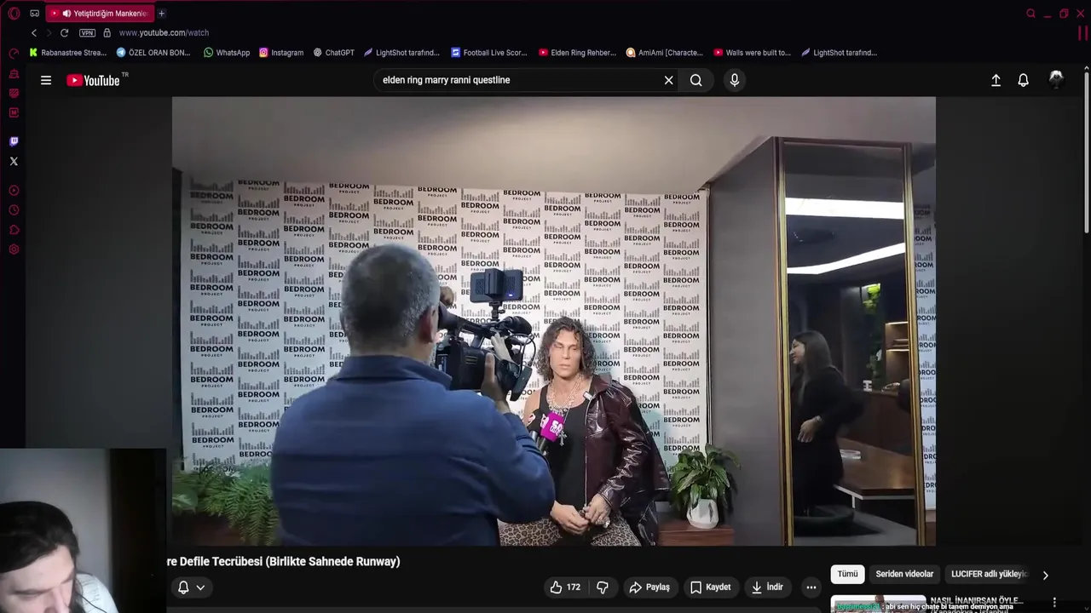Viewport: 1091px width, 613px height.
Task: Mute tab audio speaker icon
Action: [66, 14]
